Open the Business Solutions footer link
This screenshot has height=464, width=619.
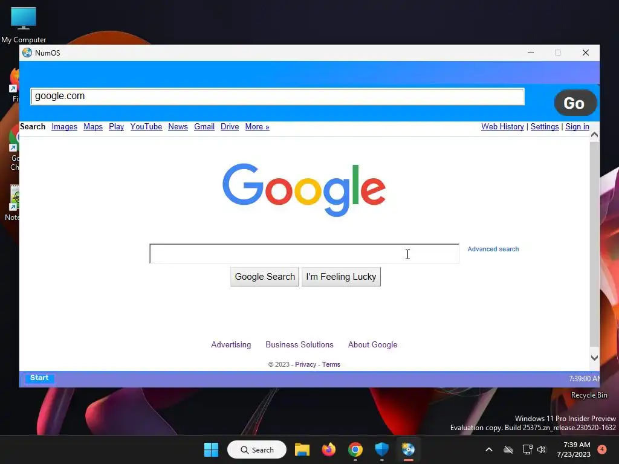(299, 344)
